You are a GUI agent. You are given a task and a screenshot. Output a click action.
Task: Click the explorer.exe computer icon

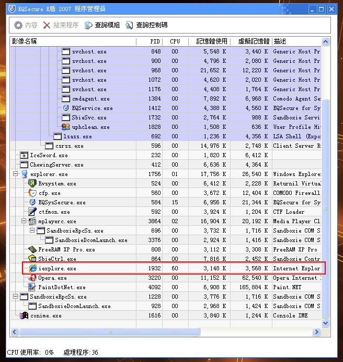pyautogui.click(x=25, y=174)
